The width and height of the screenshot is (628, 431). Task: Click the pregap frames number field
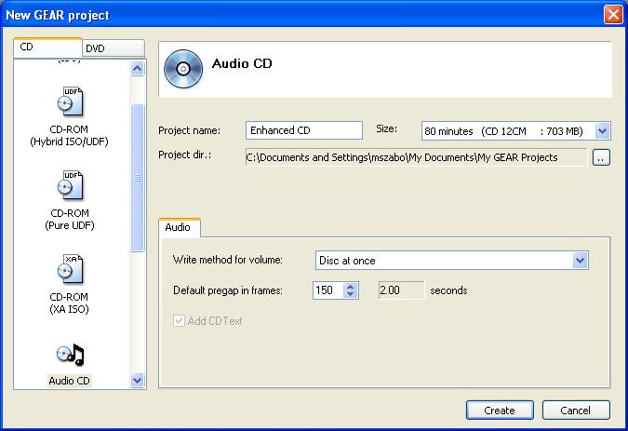click(x=327, y=290)
